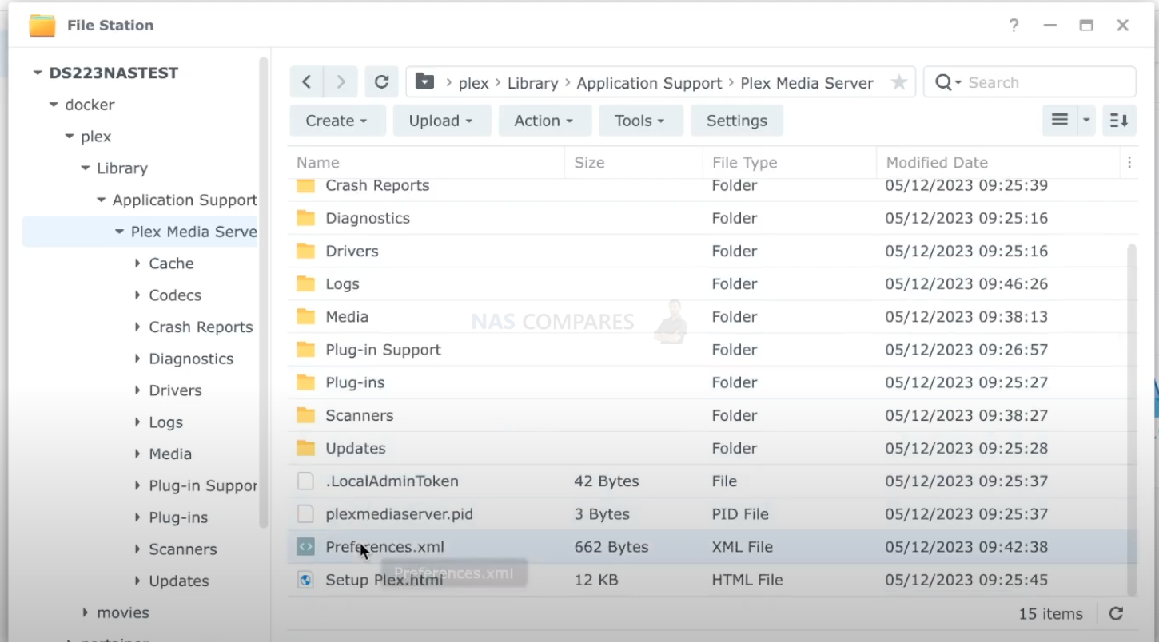Open the Action dropdown menu
This screenshot has width=1159, height=642.
coord(544,121)
